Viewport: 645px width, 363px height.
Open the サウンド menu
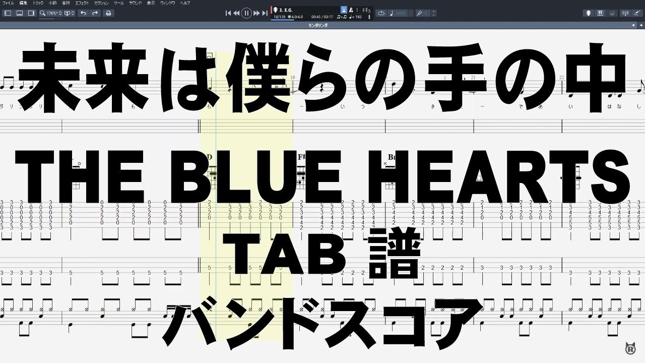136,3
